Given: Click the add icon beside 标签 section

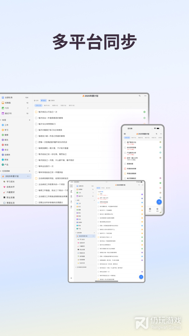Looking at the screenshot, I should (30, 120).
